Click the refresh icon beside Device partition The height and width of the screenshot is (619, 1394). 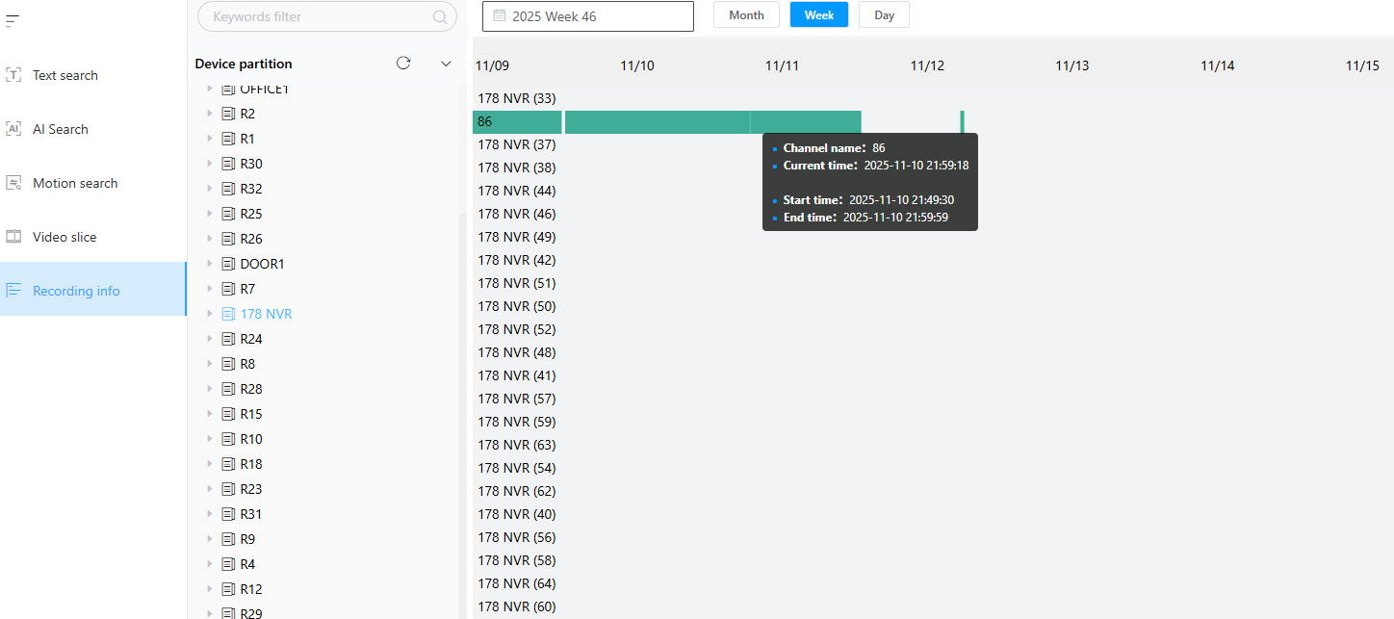pyautogui.click(x=403, y=64)
